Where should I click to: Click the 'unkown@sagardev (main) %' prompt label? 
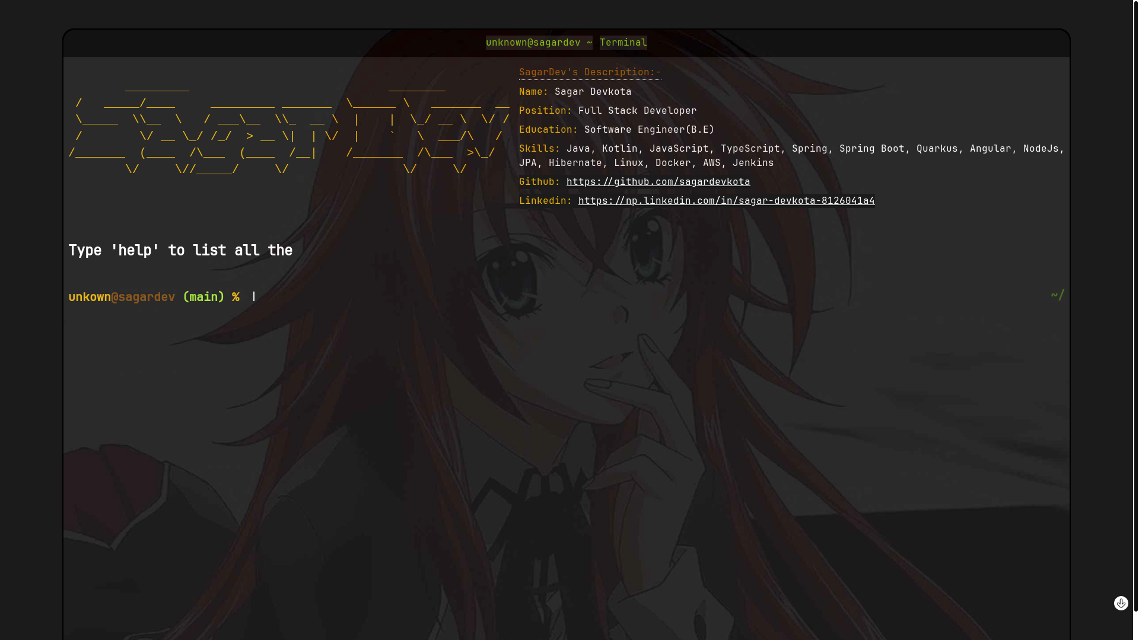click(x=154, y=297)
